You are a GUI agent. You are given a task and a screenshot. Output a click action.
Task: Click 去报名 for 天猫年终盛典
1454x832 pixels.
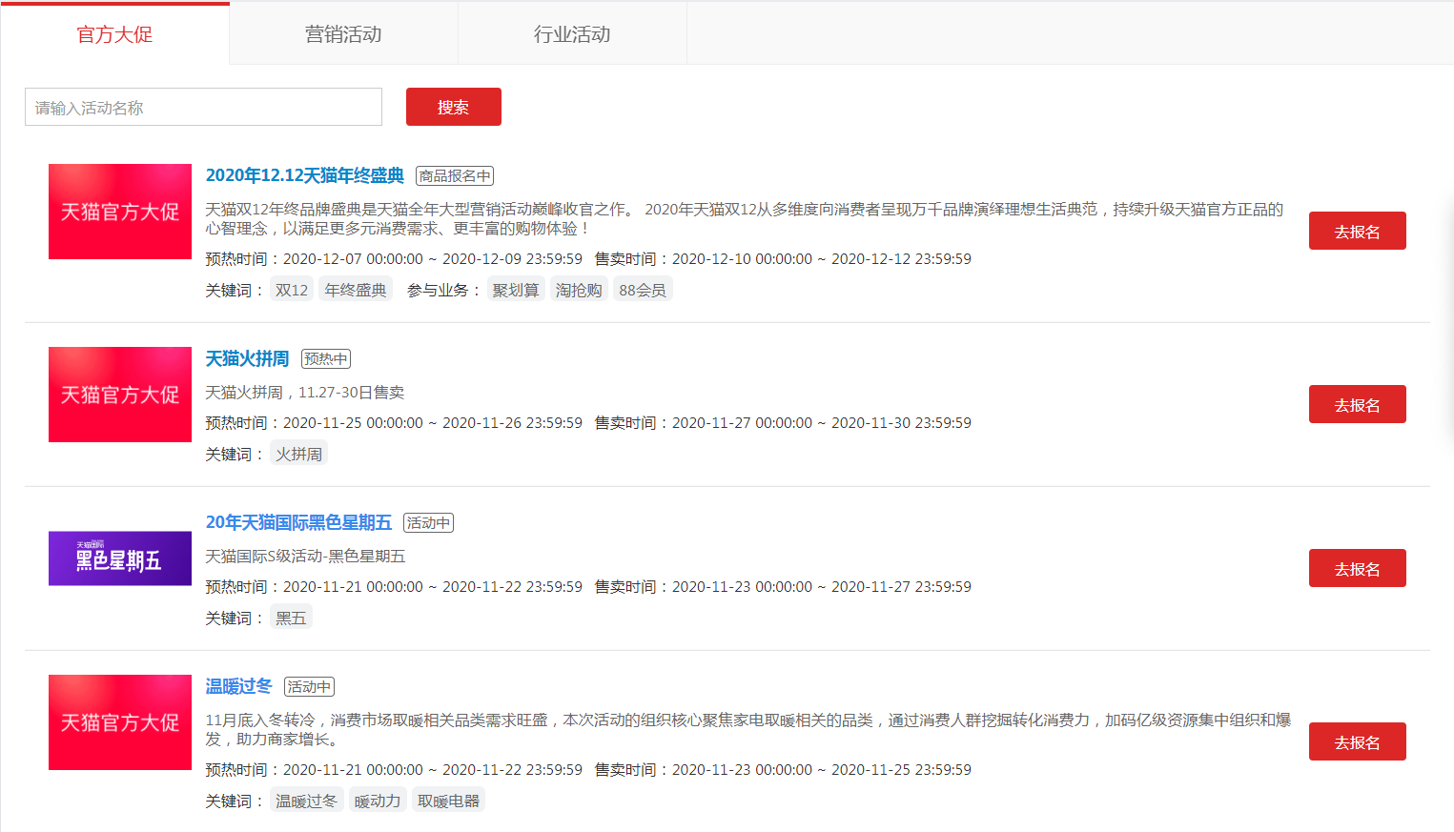click(1357, 231)
